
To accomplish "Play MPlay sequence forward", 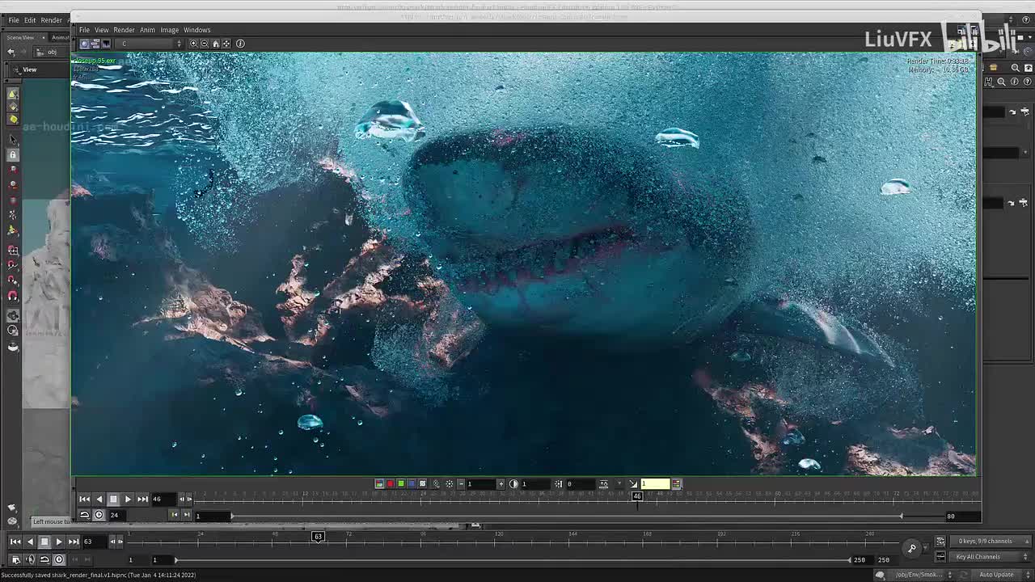I will [128, 500].
